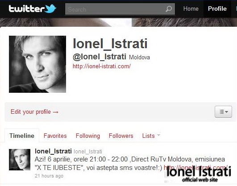237x186 pixels.
Task: Click the twitter wordmark in header
Action: [x=26, y=8]
